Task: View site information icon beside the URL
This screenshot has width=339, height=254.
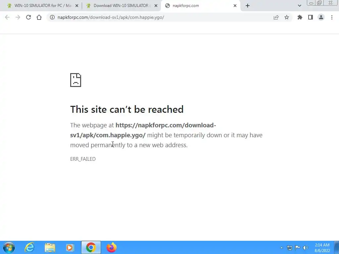Action: click(52, 17)
